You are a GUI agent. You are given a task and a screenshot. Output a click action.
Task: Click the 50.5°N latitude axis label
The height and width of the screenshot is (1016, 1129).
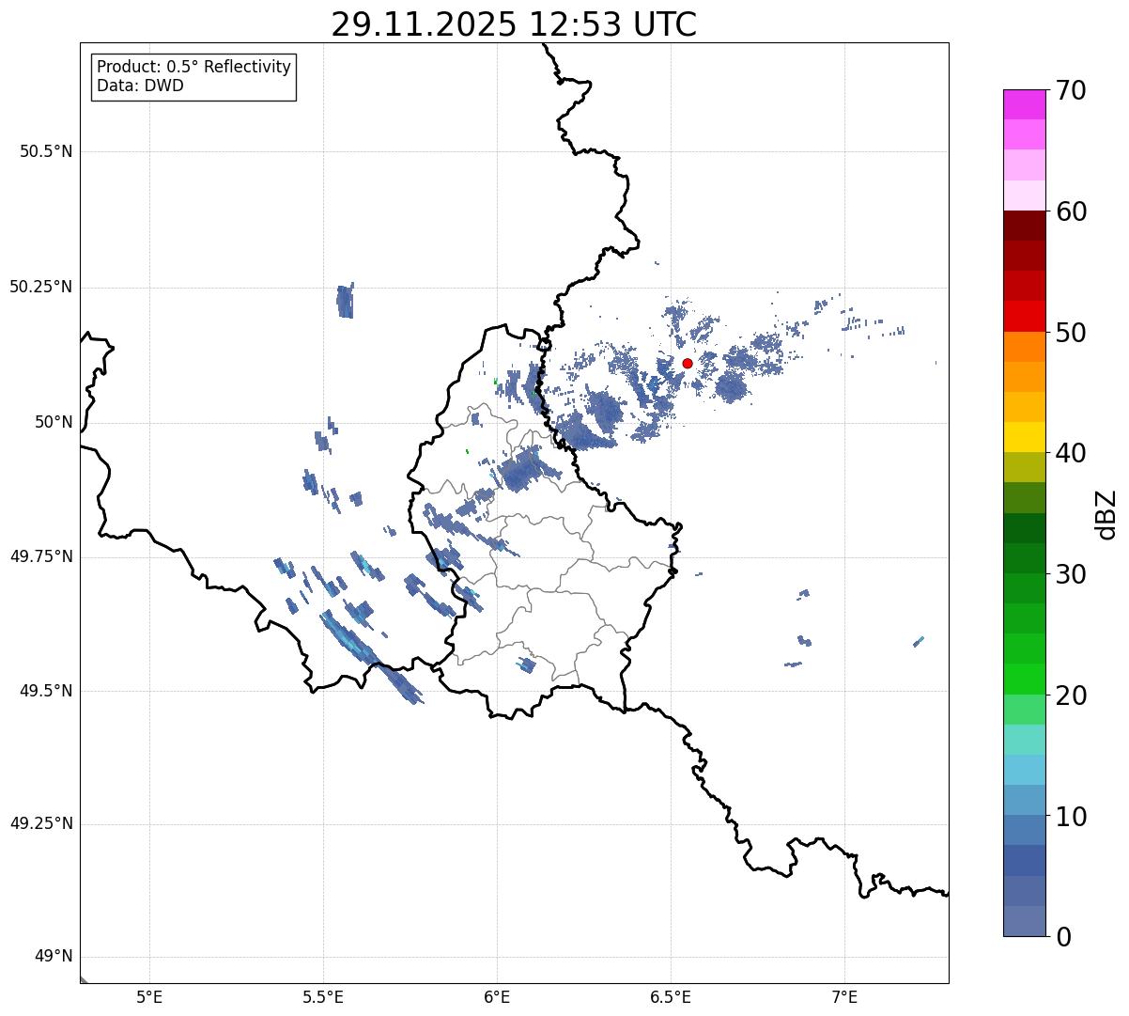[x=45, y=151]
